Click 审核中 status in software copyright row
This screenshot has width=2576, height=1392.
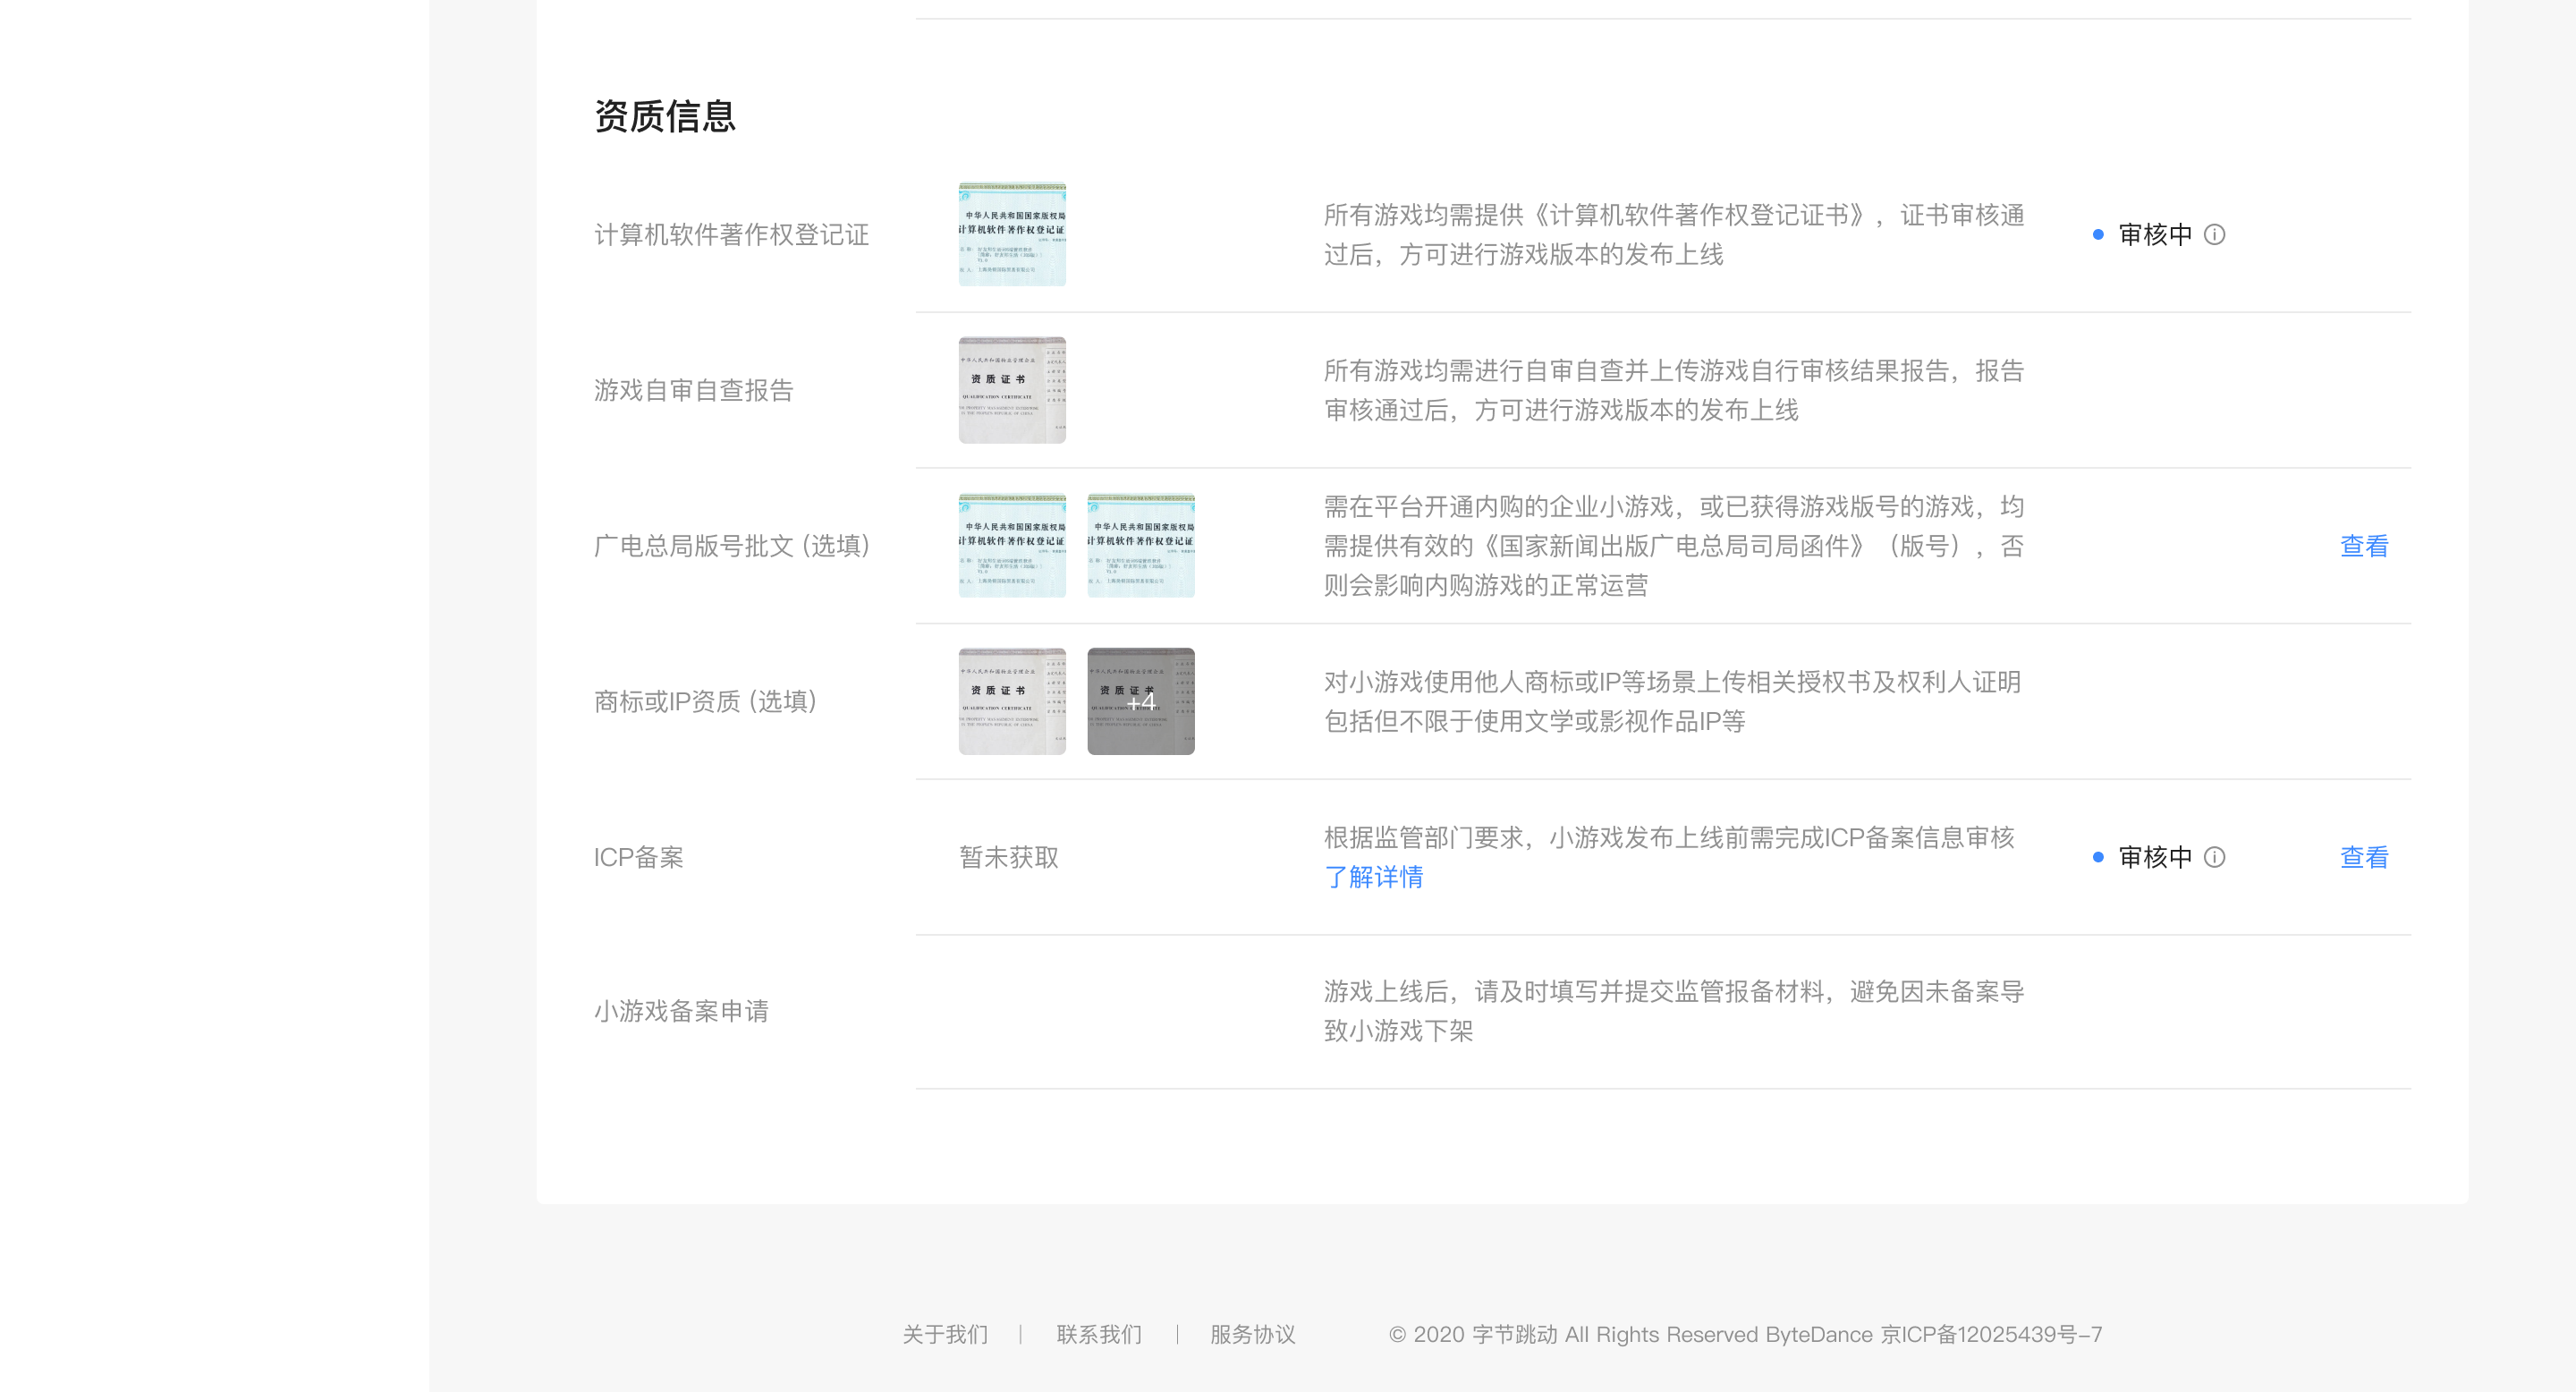coord(2155,234)
